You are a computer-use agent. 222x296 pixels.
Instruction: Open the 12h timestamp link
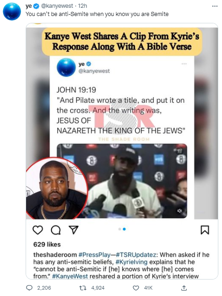pyautogui.click(x=82, y=6)
